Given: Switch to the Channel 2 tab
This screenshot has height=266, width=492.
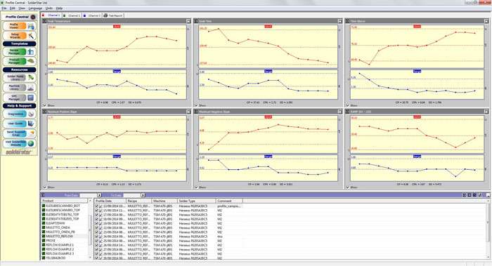Looking at the screenshot, I should point(72,15).
